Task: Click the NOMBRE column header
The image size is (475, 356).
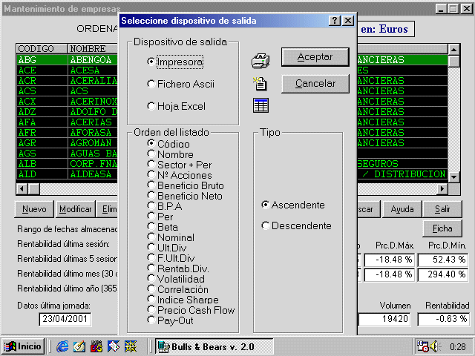Action: (x=93, y=49)
